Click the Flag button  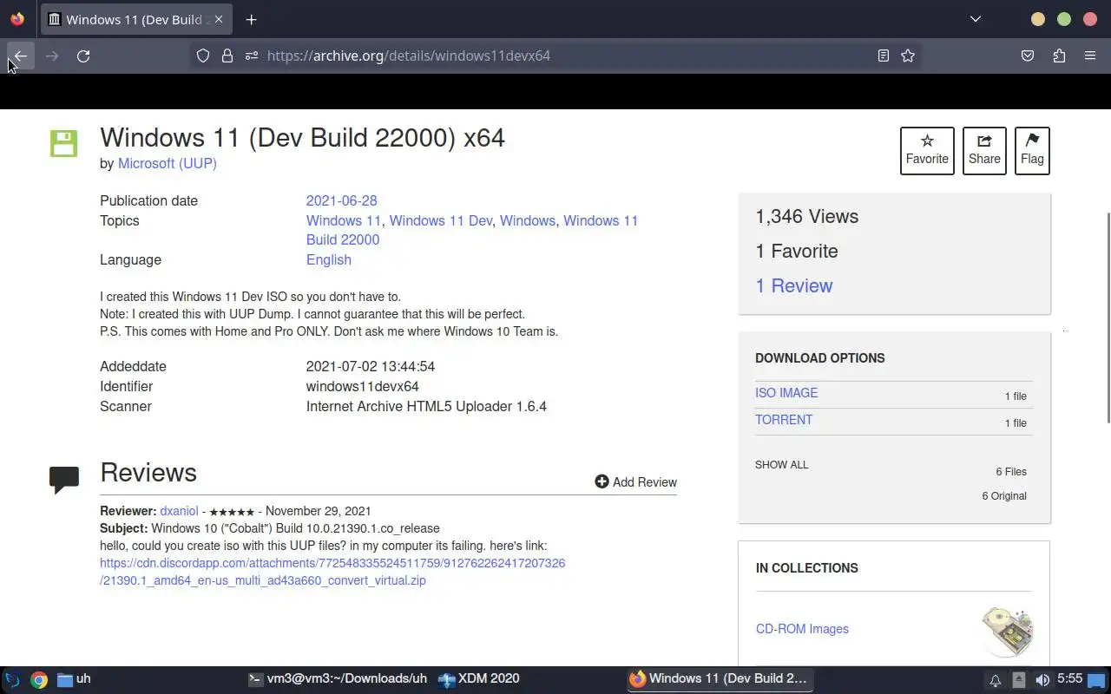[x=1032, y=150]
